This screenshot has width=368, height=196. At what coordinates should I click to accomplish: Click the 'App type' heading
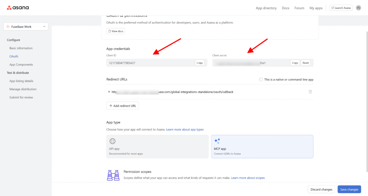[113, 122]
